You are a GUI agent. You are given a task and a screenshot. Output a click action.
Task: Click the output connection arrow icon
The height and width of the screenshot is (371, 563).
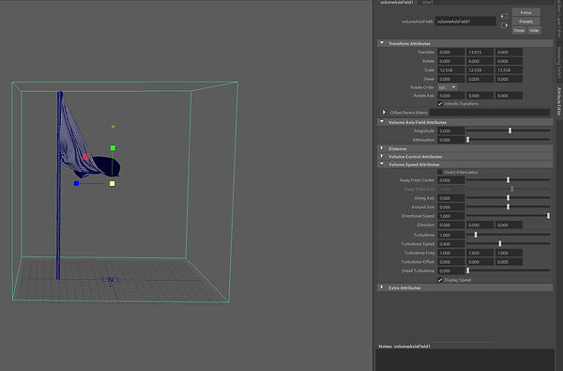click(504, 25)
